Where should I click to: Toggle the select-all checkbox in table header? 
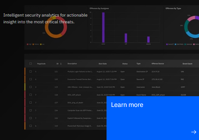click(x=31, y=63)
